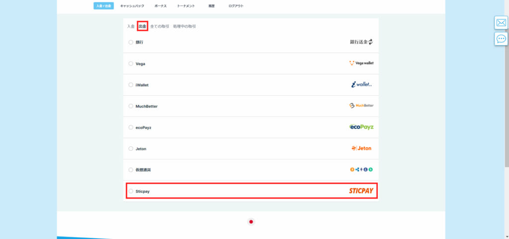The image size is (509, 239).
Task: Click the orange Jeton logo
Action: click(x=361, y=148)
